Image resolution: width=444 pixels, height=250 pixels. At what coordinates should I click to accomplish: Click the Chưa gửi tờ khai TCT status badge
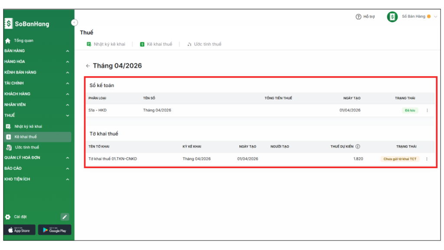[x=400, y=159]
